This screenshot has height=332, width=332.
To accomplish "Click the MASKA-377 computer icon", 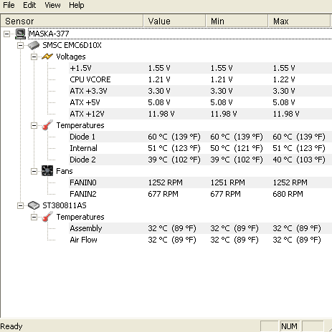I will click(20, 34).
